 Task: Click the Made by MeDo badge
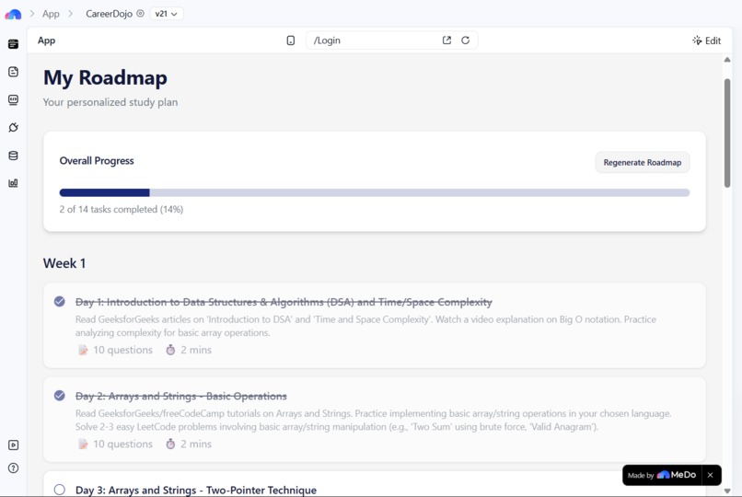pyautogui.click(x=662, y=475)
